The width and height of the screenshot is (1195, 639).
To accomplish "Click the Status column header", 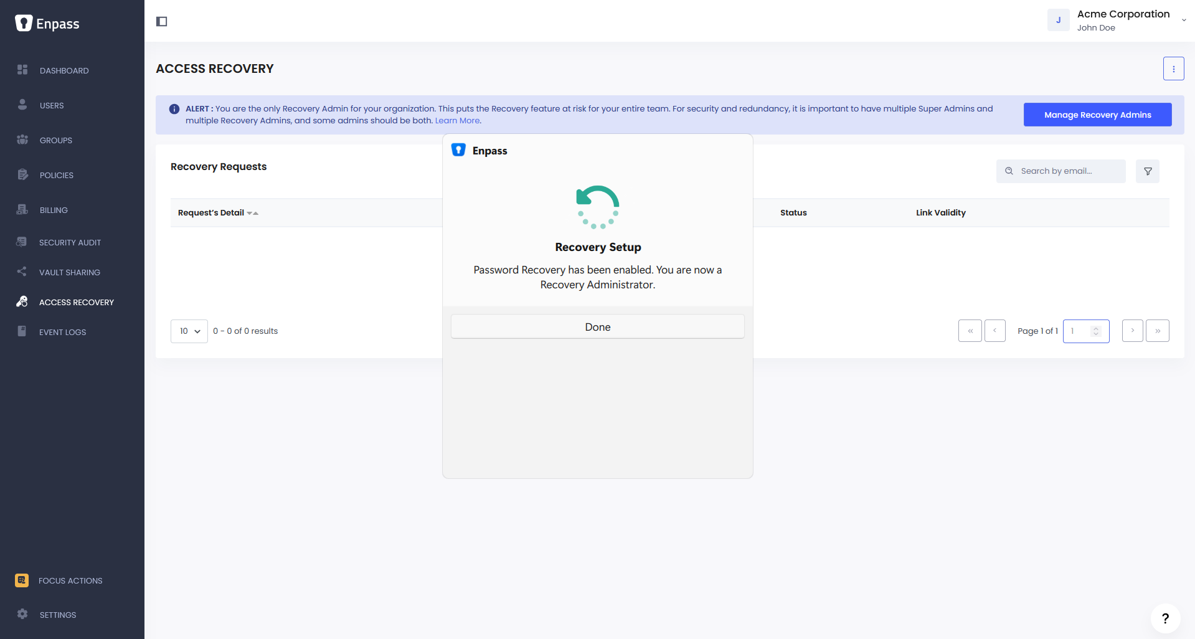I will point(793,213).
